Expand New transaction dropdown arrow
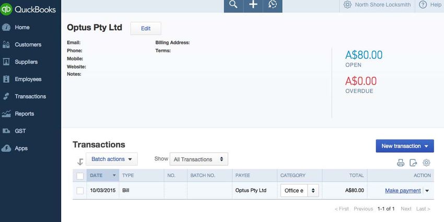This screenshot has height=222, width=444. (426, 146)
